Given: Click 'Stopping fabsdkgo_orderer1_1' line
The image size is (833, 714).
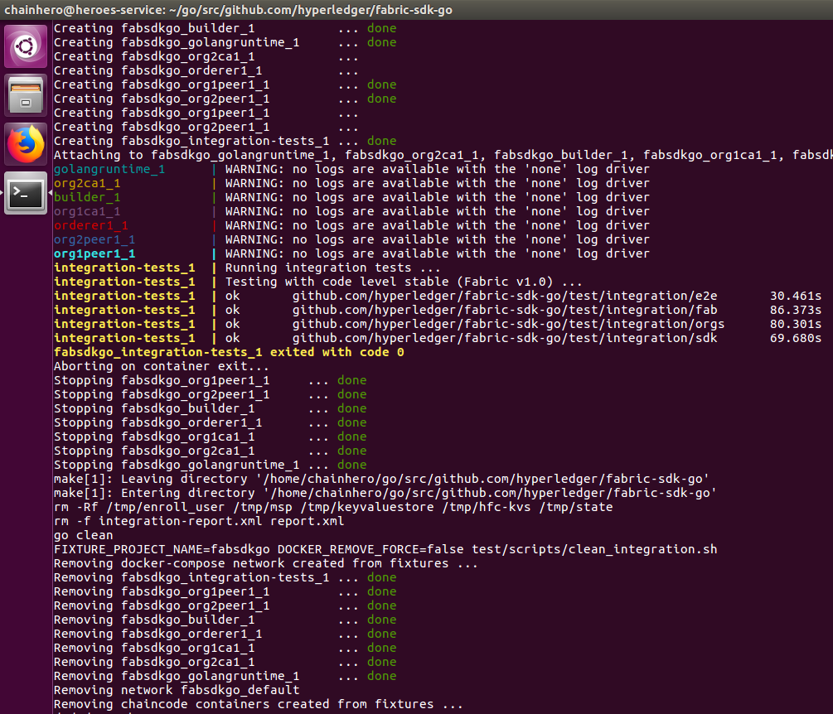Looking at the screenshot, I should 210,422.
